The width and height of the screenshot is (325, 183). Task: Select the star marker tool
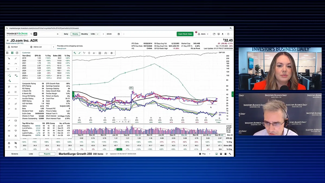9,136
